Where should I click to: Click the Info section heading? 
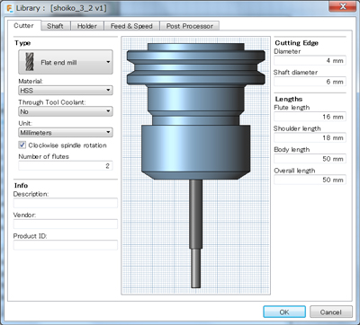21,186
